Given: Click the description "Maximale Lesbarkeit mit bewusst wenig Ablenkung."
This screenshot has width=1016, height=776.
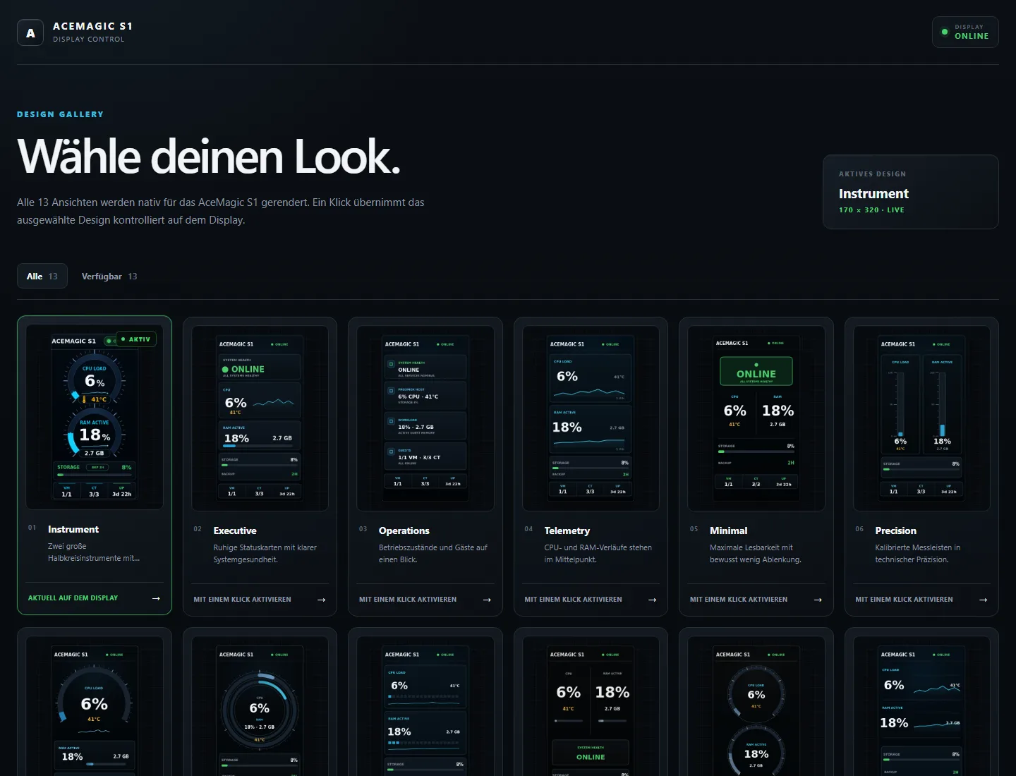Looking at the screenshot, I should (756, 554).
